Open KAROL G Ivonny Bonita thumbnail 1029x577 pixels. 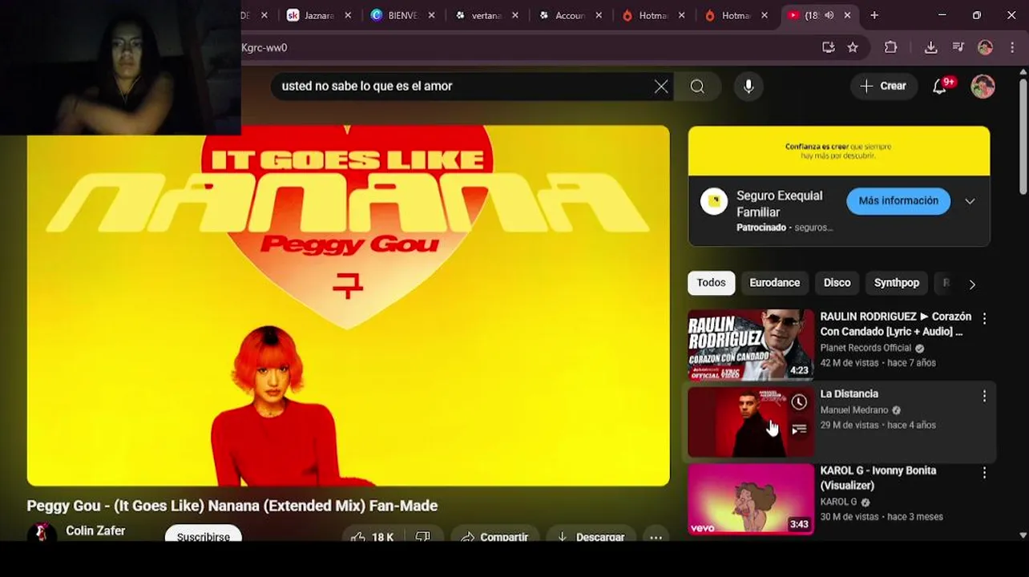(x=751, y=499)
